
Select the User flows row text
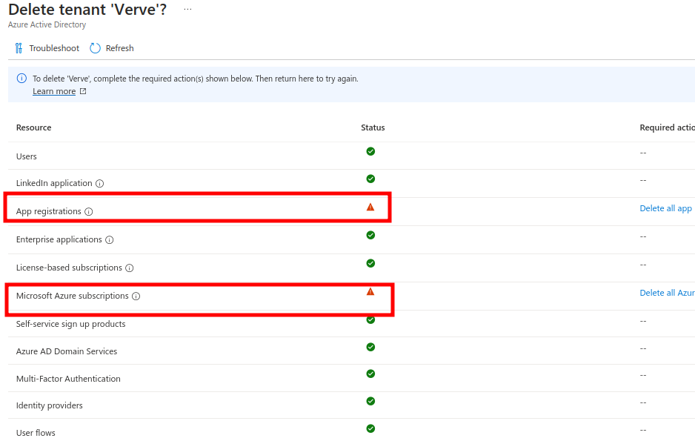pyautogui.click(x=36, y=433)
